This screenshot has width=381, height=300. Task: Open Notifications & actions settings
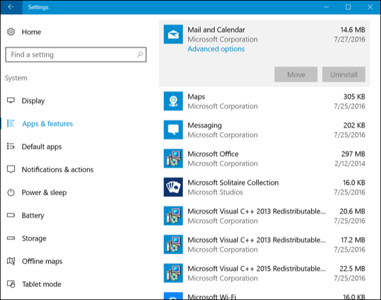pos(57,169)
